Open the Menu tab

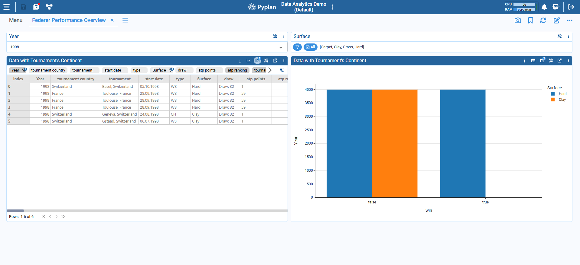[16, 20]
